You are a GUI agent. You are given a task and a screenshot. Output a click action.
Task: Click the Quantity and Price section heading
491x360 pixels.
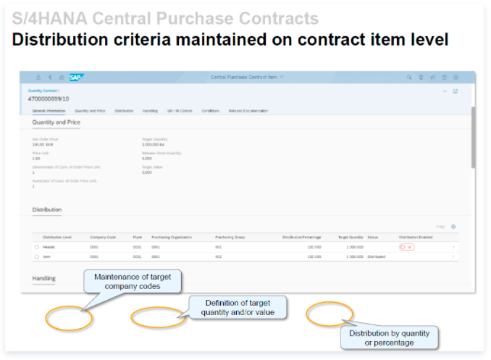(56, 122)
